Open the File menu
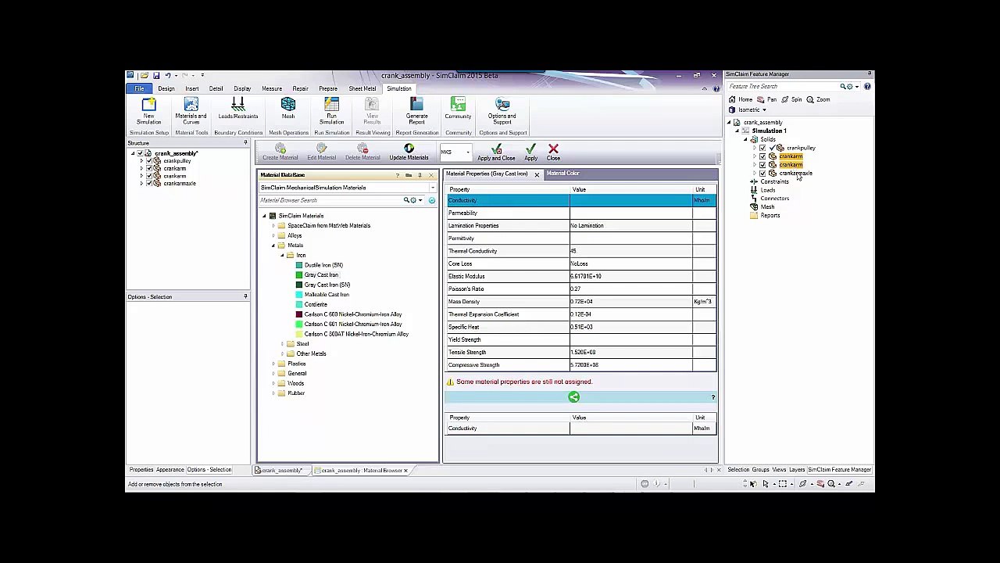The width and height of the screenshot is (1000, 563). point(139,88)
